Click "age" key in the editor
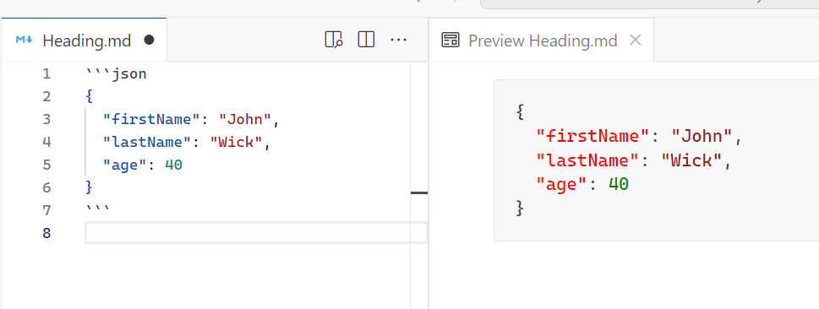 point(125,165)
